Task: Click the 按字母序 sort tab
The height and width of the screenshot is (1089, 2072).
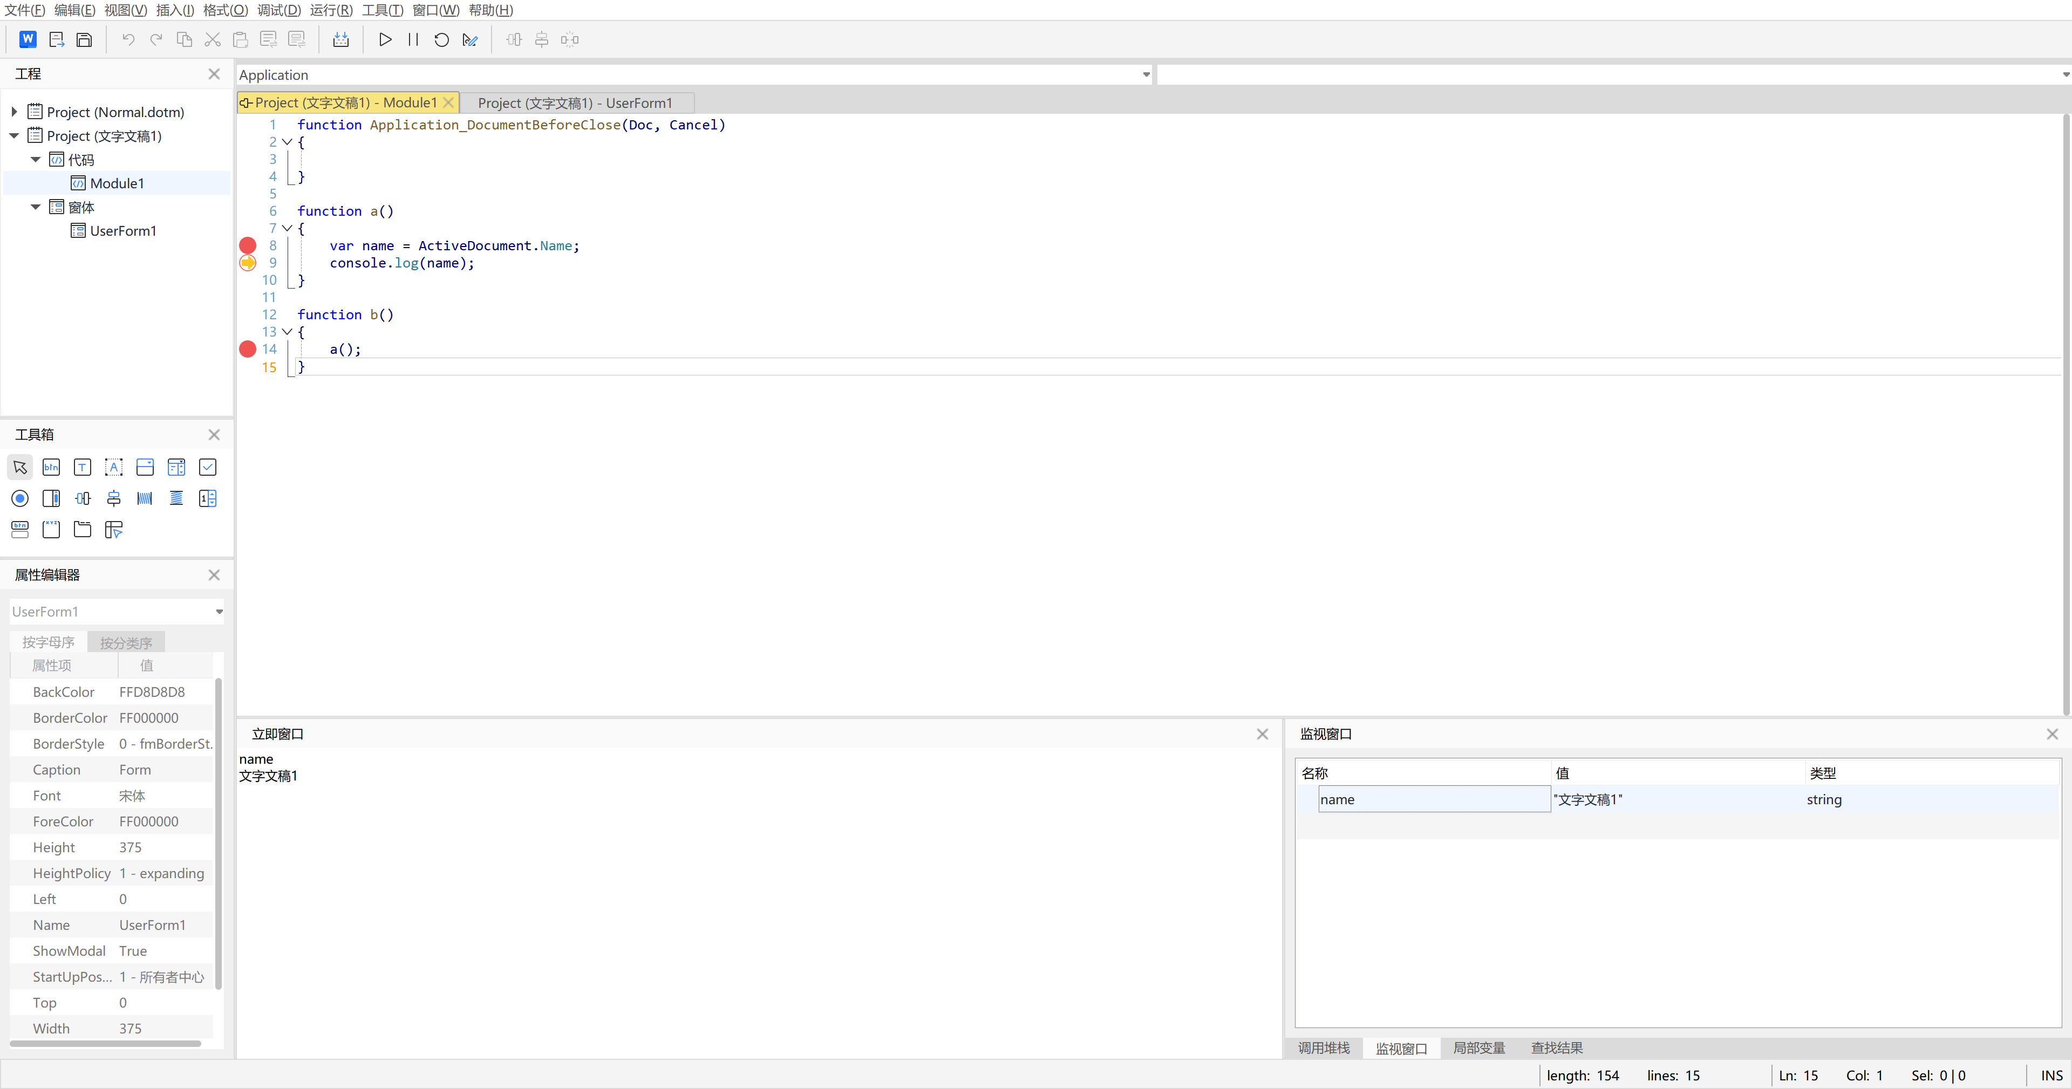Action: pos(48,642)
